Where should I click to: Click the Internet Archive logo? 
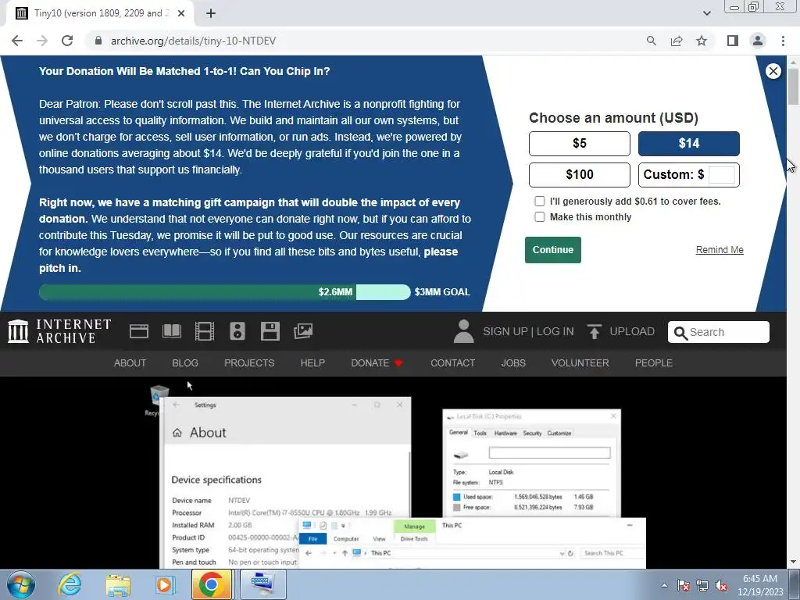pos(59,331)
